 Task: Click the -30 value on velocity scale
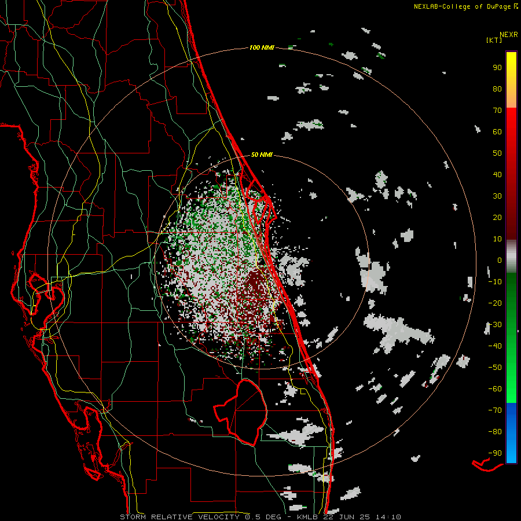point(495,325)
